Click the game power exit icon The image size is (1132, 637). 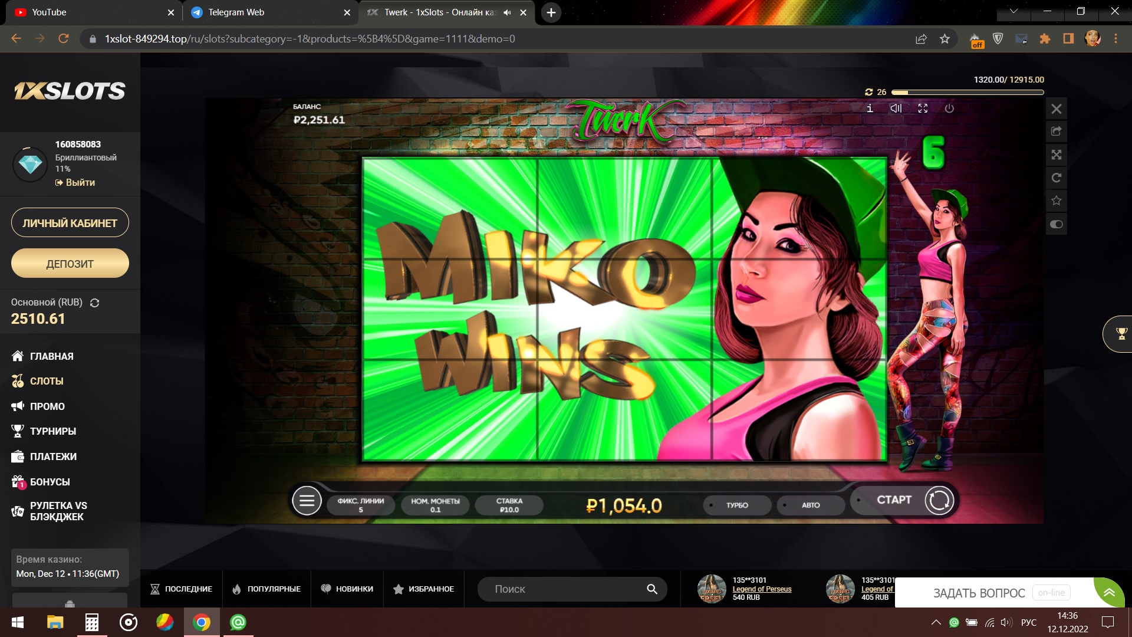tap(949, 109)
